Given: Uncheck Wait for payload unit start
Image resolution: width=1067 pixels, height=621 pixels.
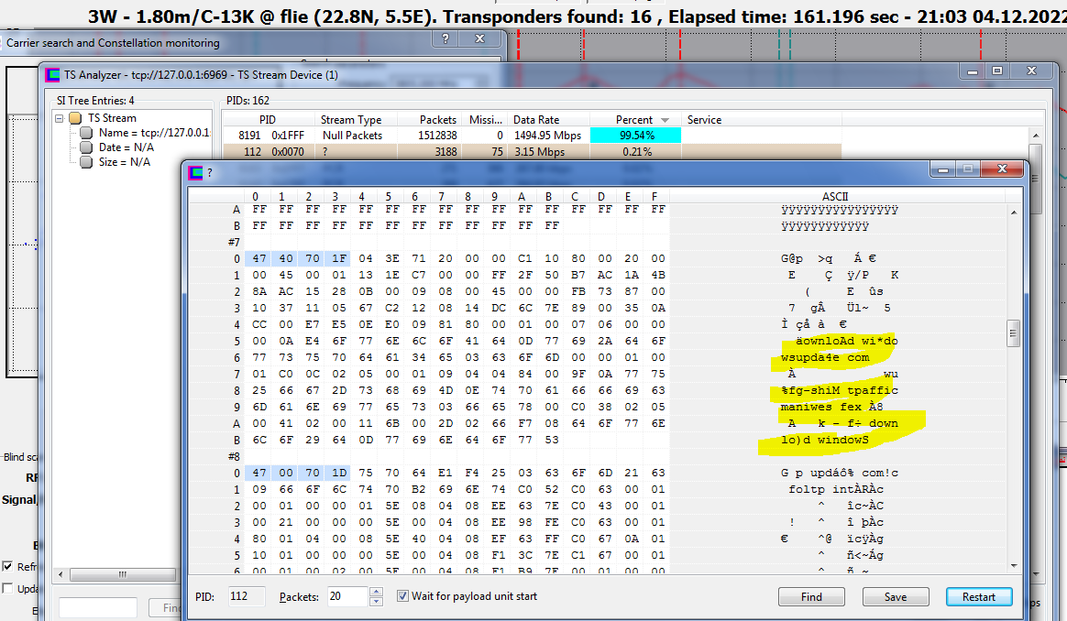Looking at the screenshot, I should coord(403,596).
